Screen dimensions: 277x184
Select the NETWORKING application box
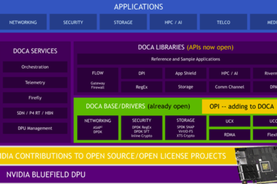[x=23, y=22]
